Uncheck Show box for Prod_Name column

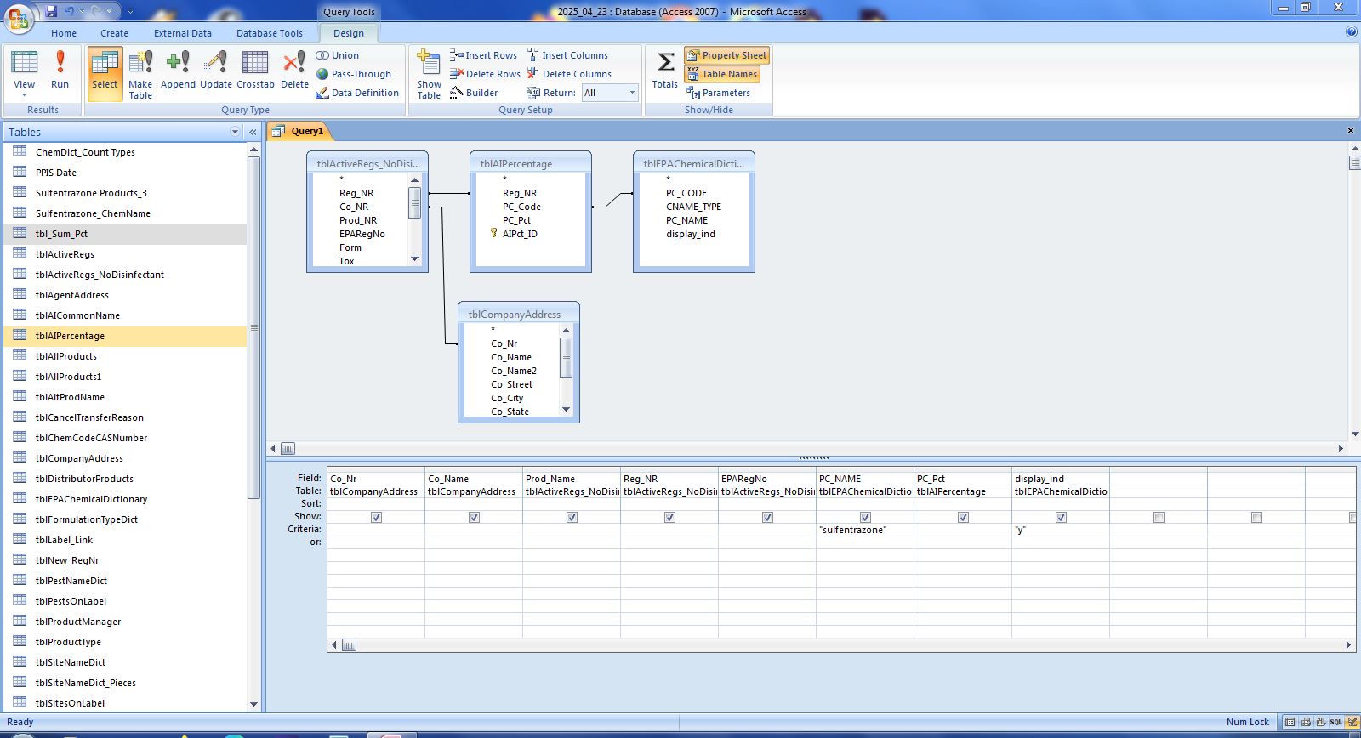pyautogui.click(x=572, y=517)
